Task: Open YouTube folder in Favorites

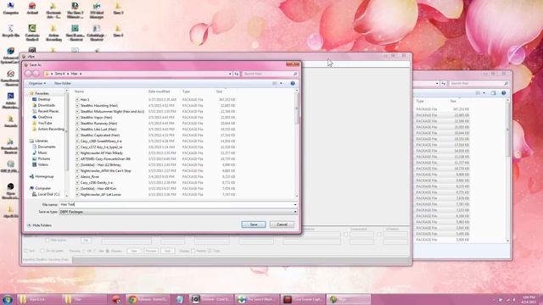Action: pos(42,123)
